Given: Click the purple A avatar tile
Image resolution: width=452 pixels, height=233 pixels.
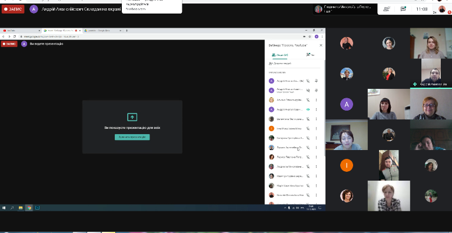Looking at the screenshot, I should coord(347,104).
